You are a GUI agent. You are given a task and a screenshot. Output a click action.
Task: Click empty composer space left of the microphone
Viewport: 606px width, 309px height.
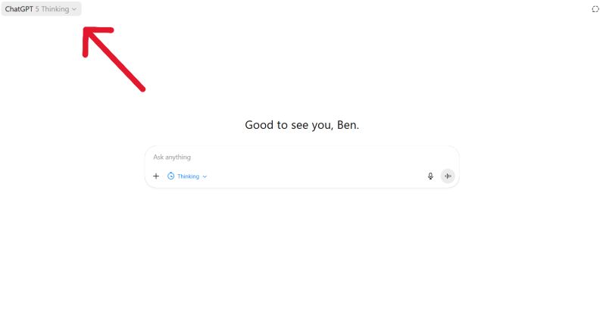coord(317,176)
